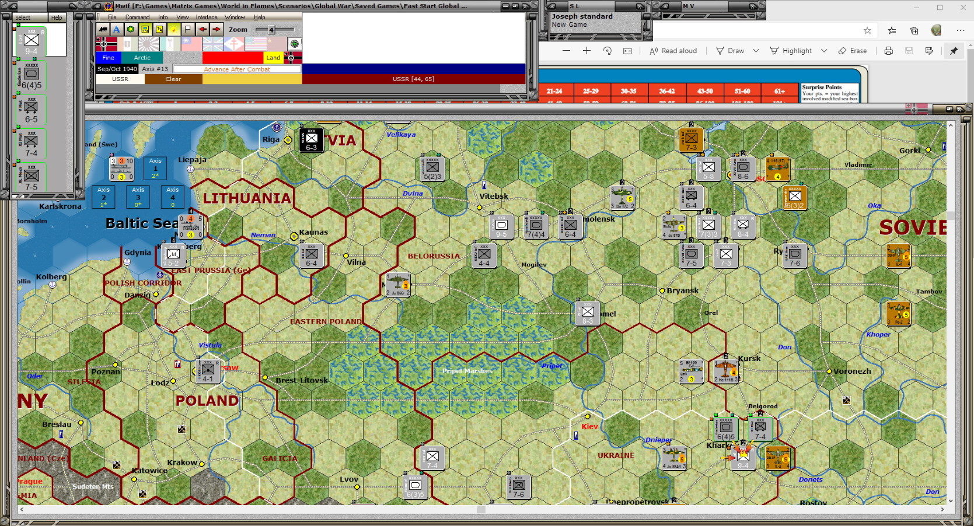Open the Info menu
This screenshot has width=974, height=526.
tap(163, 17)
